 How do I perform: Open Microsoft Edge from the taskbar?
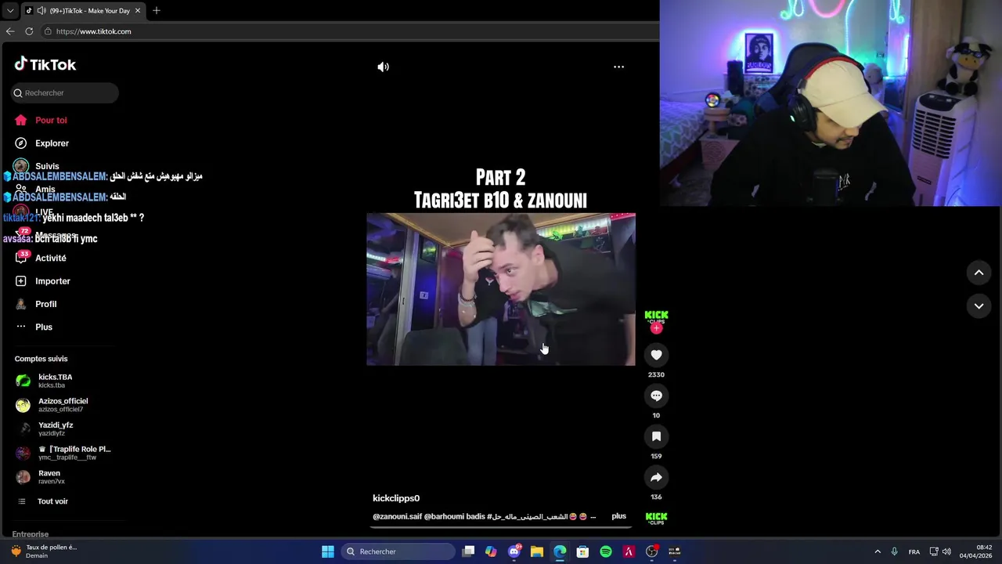coord(560,551)
